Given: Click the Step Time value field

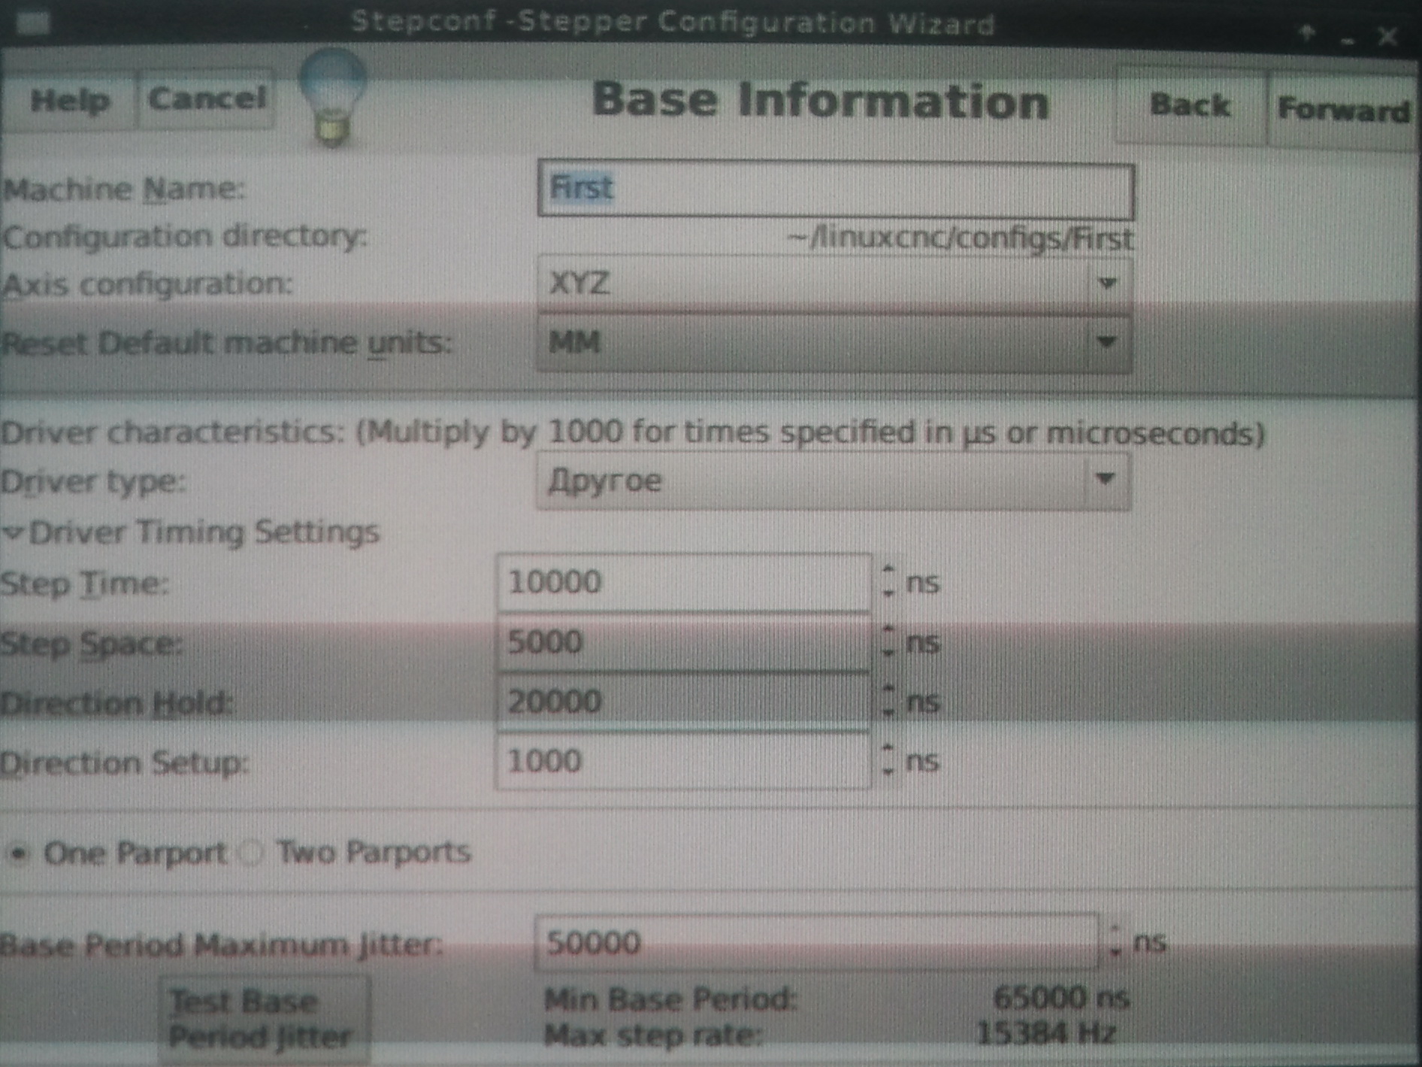Looking at the screenshot, I should (x=684, y=582).
